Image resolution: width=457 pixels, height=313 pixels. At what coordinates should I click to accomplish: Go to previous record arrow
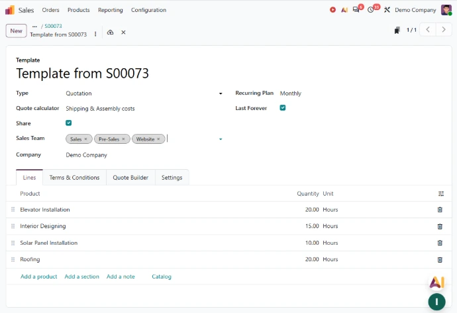coord(428,29)
